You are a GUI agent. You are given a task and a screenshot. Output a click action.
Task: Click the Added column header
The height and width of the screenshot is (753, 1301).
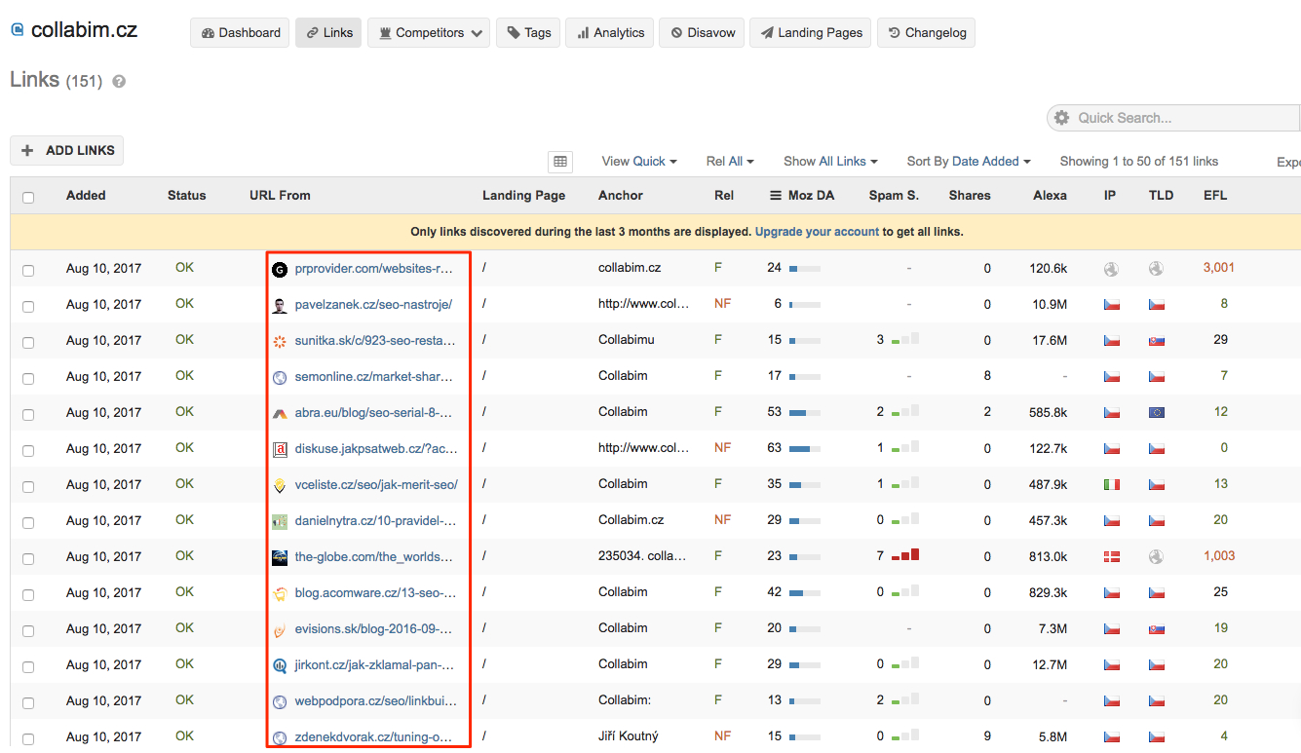click(86, 196)
